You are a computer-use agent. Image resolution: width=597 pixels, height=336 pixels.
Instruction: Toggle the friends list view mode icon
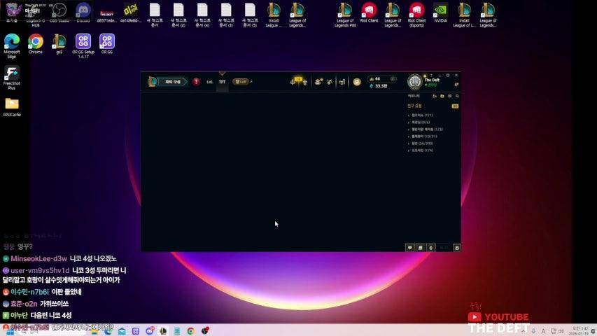click(450, 96)
